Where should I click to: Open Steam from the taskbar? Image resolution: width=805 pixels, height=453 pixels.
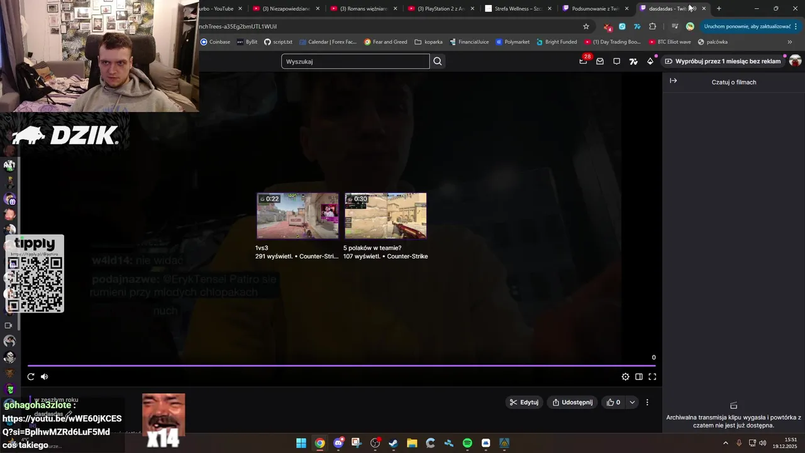[x=394, y=443]
